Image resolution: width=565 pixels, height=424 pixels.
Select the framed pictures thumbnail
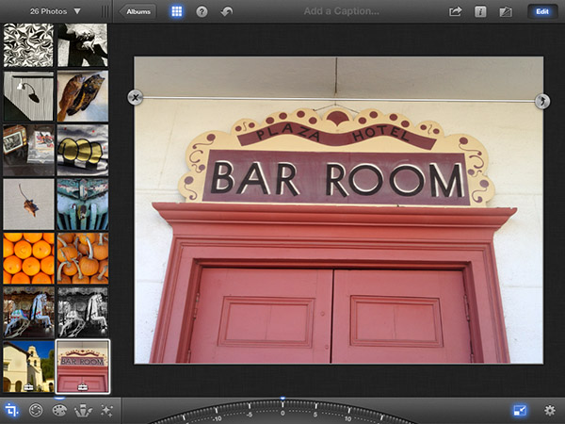coord(28,151)
